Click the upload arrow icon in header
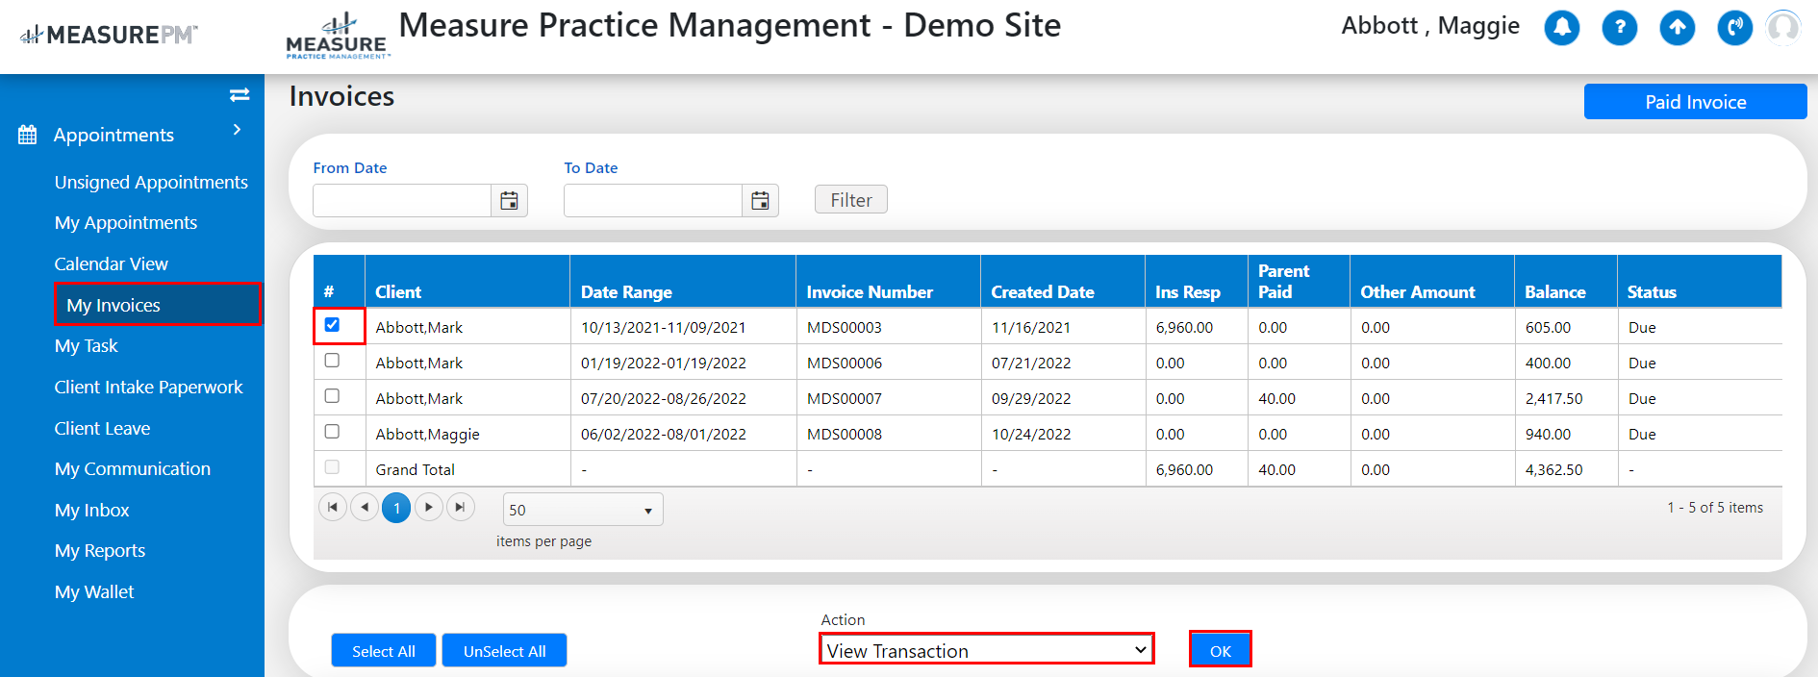 (1678, 27)
